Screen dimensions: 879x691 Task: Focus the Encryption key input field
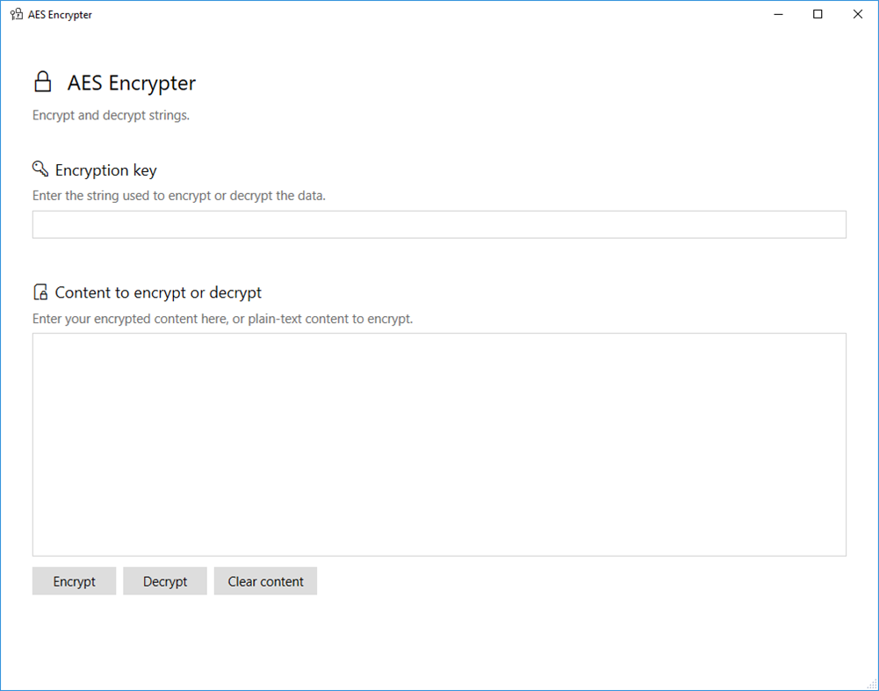(x=439, y=225)
